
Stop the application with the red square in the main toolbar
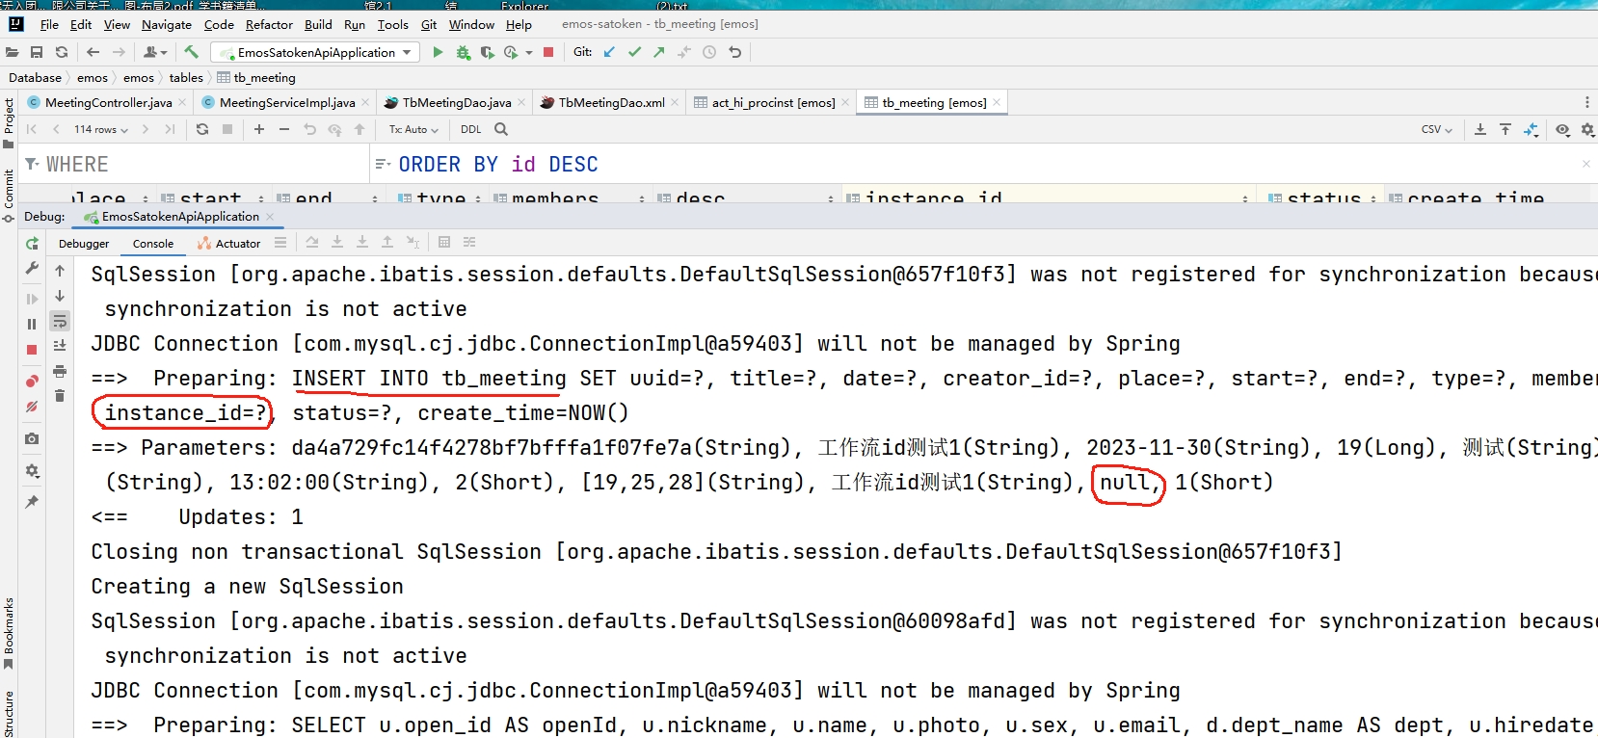coord(548,52)
